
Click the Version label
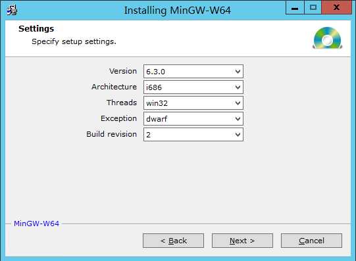[x=123, y=71]
